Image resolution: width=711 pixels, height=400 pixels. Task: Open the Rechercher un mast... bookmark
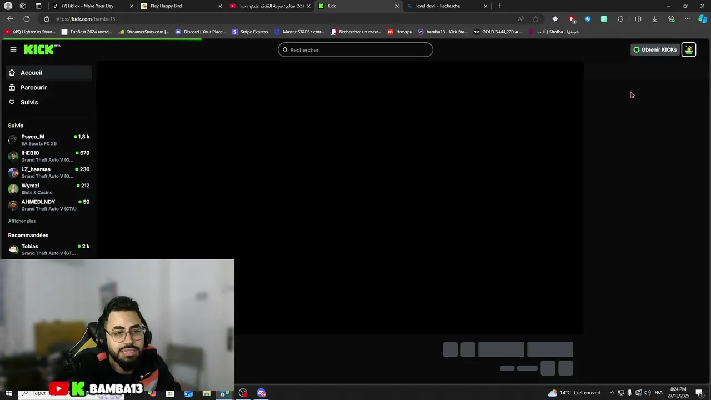(356, 32)
